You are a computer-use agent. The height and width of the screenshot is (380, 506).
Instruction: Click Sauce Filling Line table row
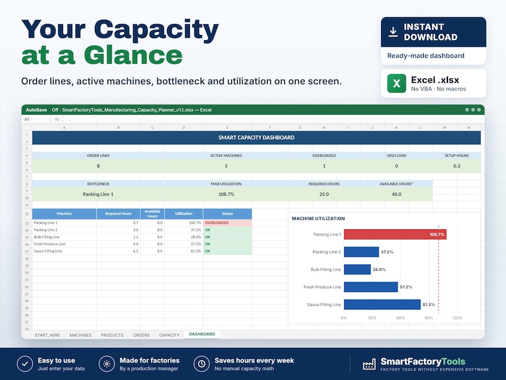tap(142, 251)
